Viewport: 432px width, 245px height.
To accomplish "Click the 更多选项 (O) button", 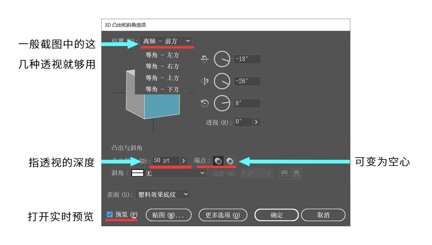I will pyautogui.click(x=223, y=215).
